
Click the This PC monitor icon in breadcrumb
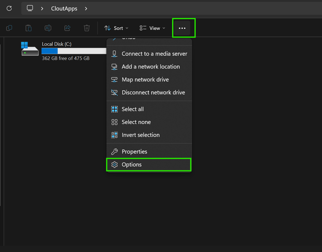point(30,8)
